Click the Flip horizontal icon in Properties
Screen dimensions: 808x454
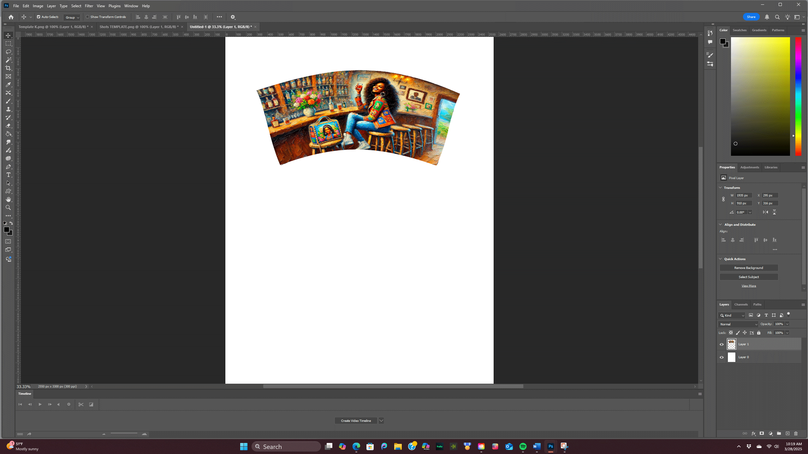tap(765, 212)
